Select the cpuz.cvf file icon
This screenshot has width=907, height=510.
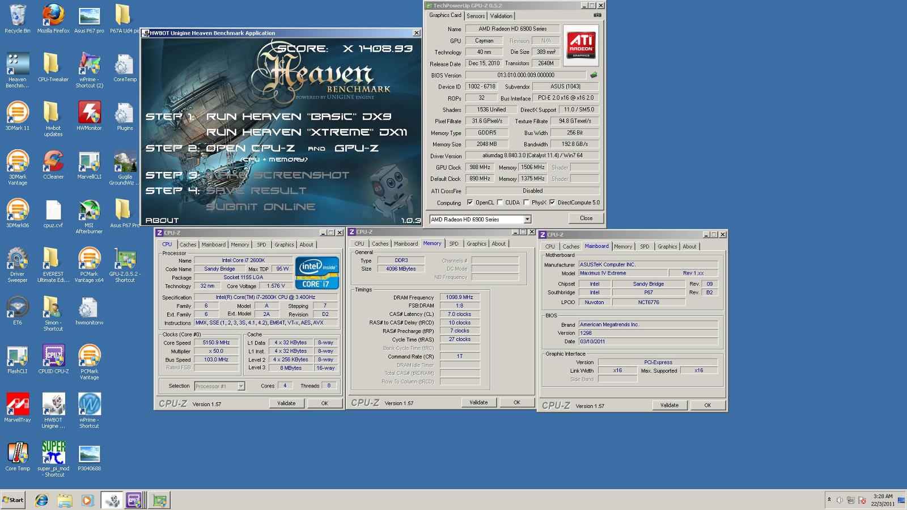[53, 214]
